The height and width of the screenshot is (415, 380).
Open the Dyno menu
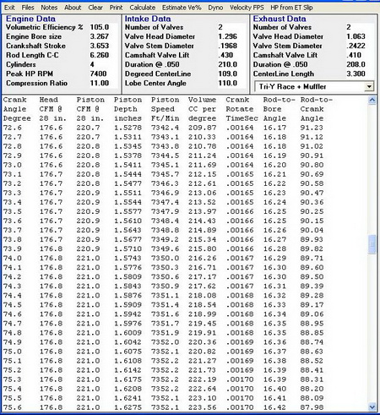click(x=215, y=8)
